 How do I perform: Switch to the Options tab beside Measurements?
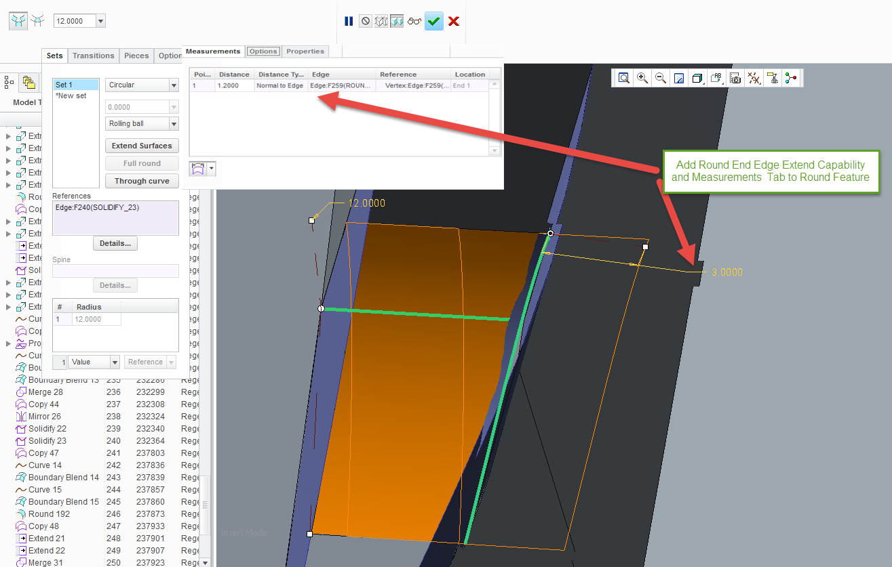[263, 51]
